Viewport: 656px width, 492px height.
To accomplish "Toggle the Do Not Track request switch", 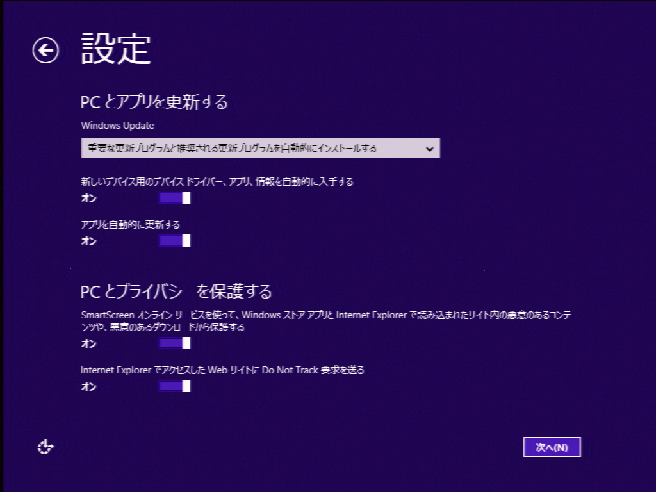I will point(174,386).
